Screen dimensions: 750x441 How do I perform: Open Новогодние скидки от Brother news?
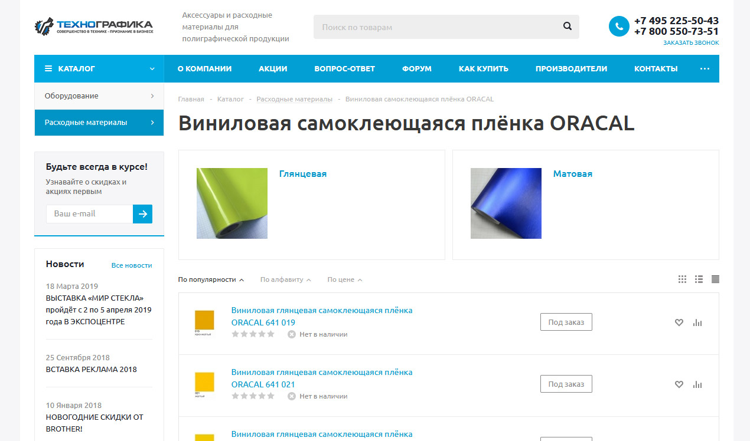click(x=94, y=423)
